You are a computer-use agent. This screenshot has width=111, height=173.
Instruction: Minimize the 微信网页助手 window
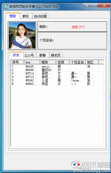point(87,5)
